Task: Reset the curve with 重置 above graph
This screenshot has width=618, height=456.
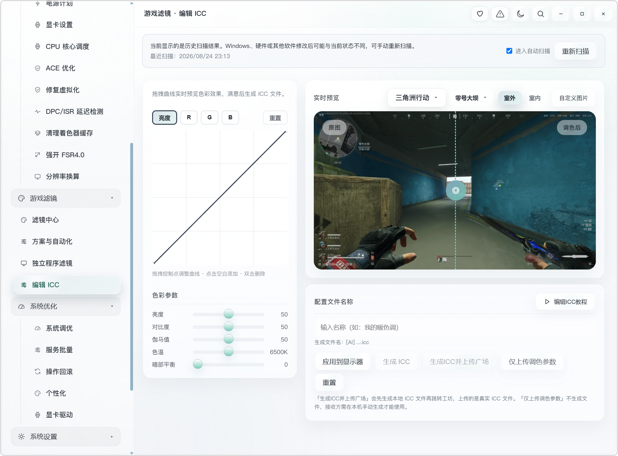Action: tap(275, 118)
